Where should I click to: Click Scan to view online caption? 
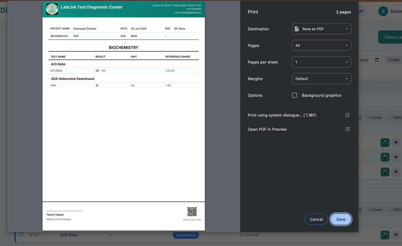point(192,220)
